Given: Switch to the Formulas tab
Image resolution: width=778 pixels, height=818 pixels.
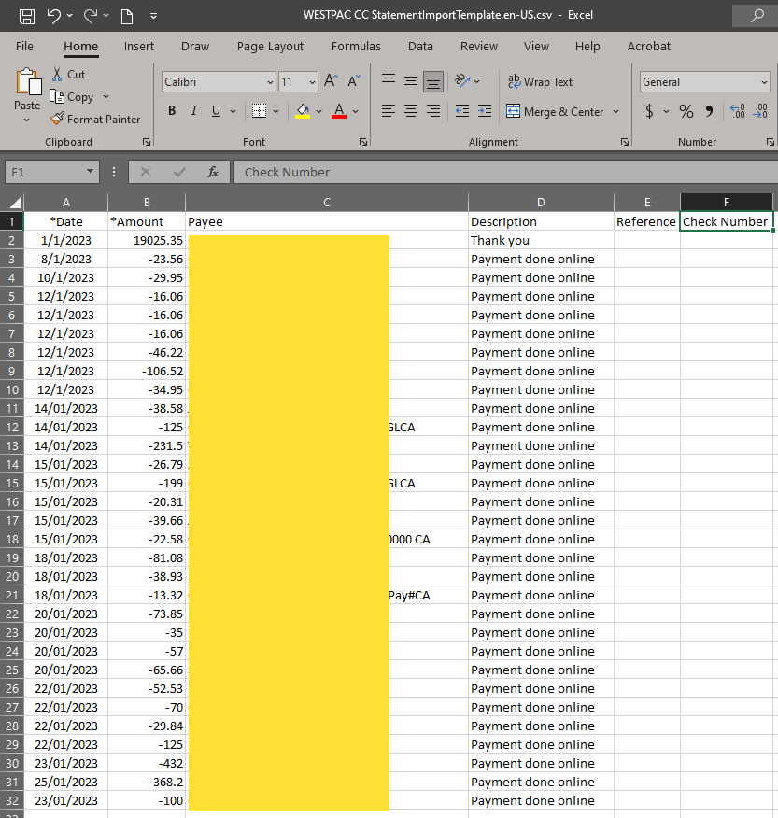Looking at the screenshot, I should [x=356, y=47].
